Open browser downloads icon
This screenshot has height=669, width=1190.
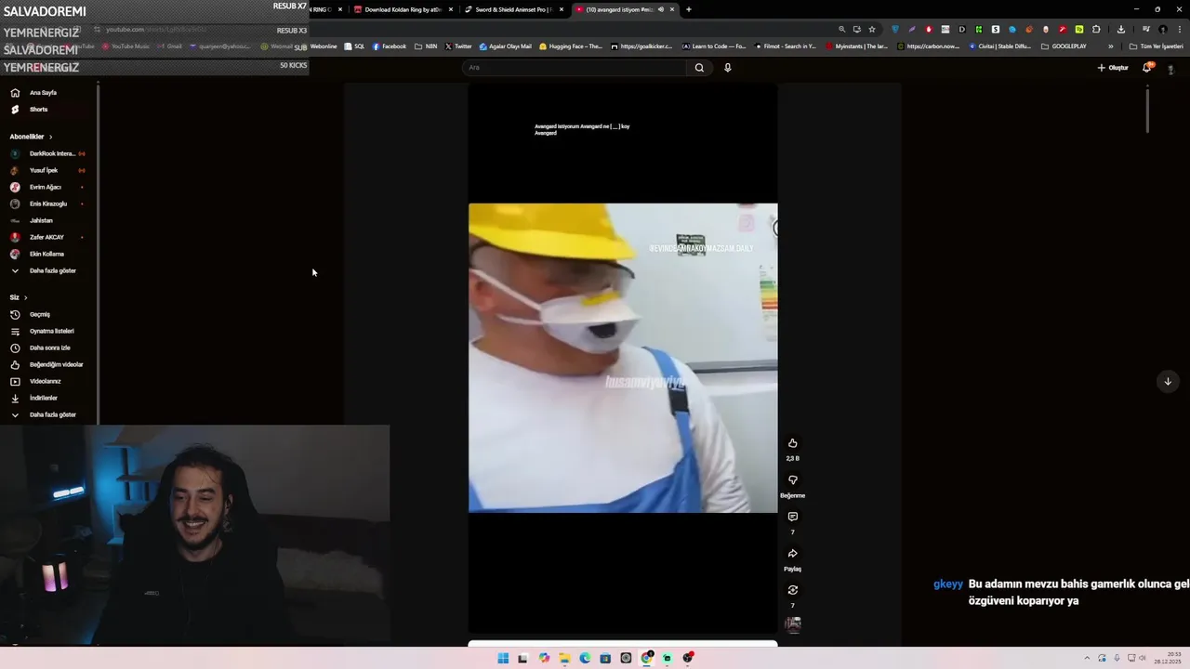pyautogui.click(x=1121, y=29)
